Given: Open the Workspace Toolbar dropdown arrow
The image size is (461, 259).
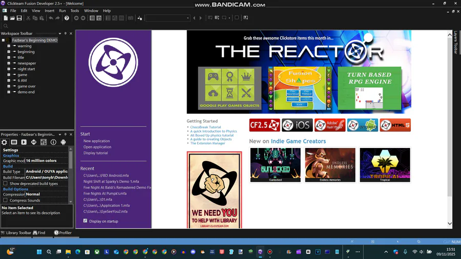Looking at the screenshot, I should pyautogui.click(x=60, y=33).
